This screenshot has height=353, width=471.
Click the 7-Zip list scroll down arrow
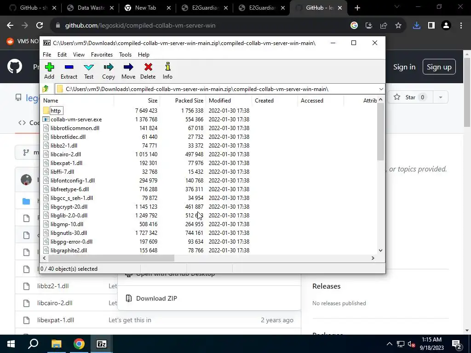point(380,251)
